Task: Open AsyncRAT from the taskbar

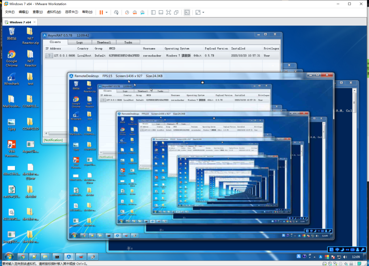Action: coord(69,257)
